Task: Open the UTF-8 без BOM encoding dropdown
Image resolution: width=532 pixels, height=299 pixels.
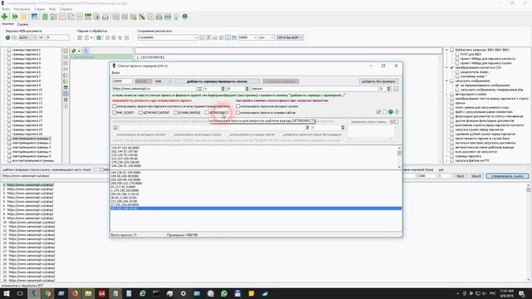Action: (290, 37)
